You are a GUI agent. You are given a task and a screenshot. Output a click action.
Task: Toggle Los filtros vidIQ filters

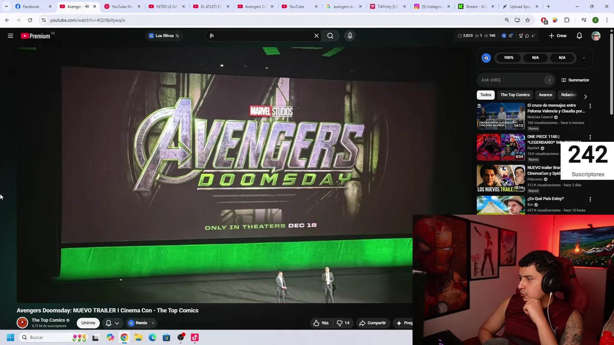point(164,36)
